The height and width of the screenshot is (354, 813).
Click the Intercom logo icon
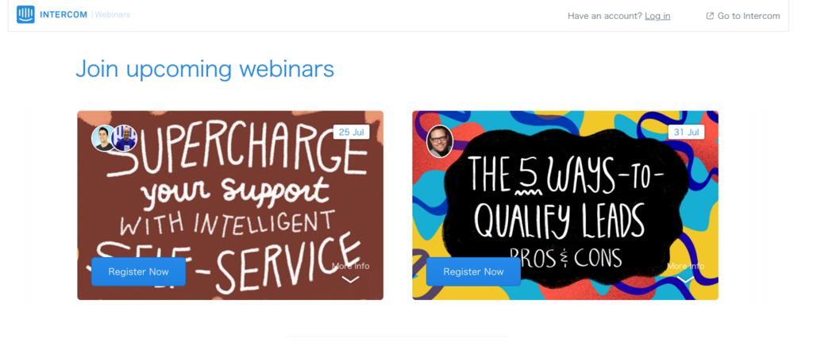coord(25,14)
